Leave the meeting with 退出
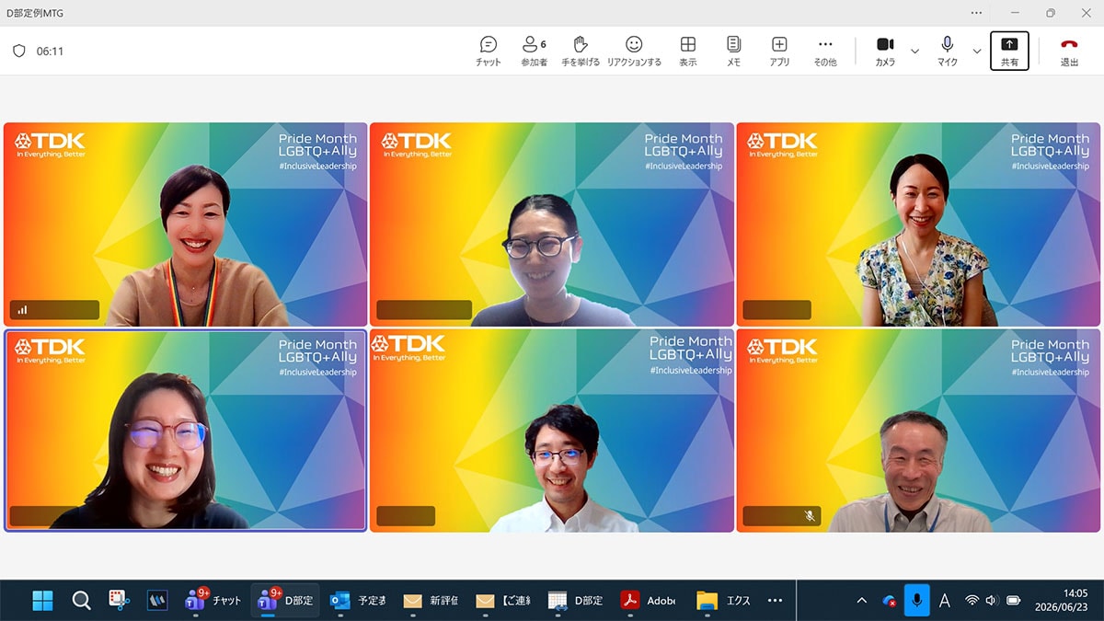The width and height of the screenshot is (1104, 621). [1069, 52]
